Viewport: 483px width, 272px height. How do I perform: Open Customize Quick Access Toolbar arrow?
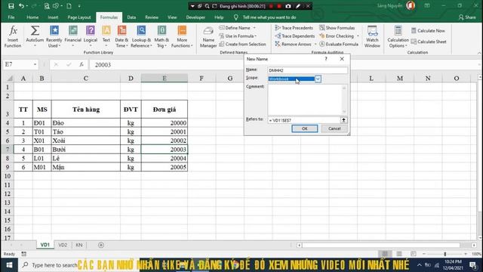pos(79,6)
